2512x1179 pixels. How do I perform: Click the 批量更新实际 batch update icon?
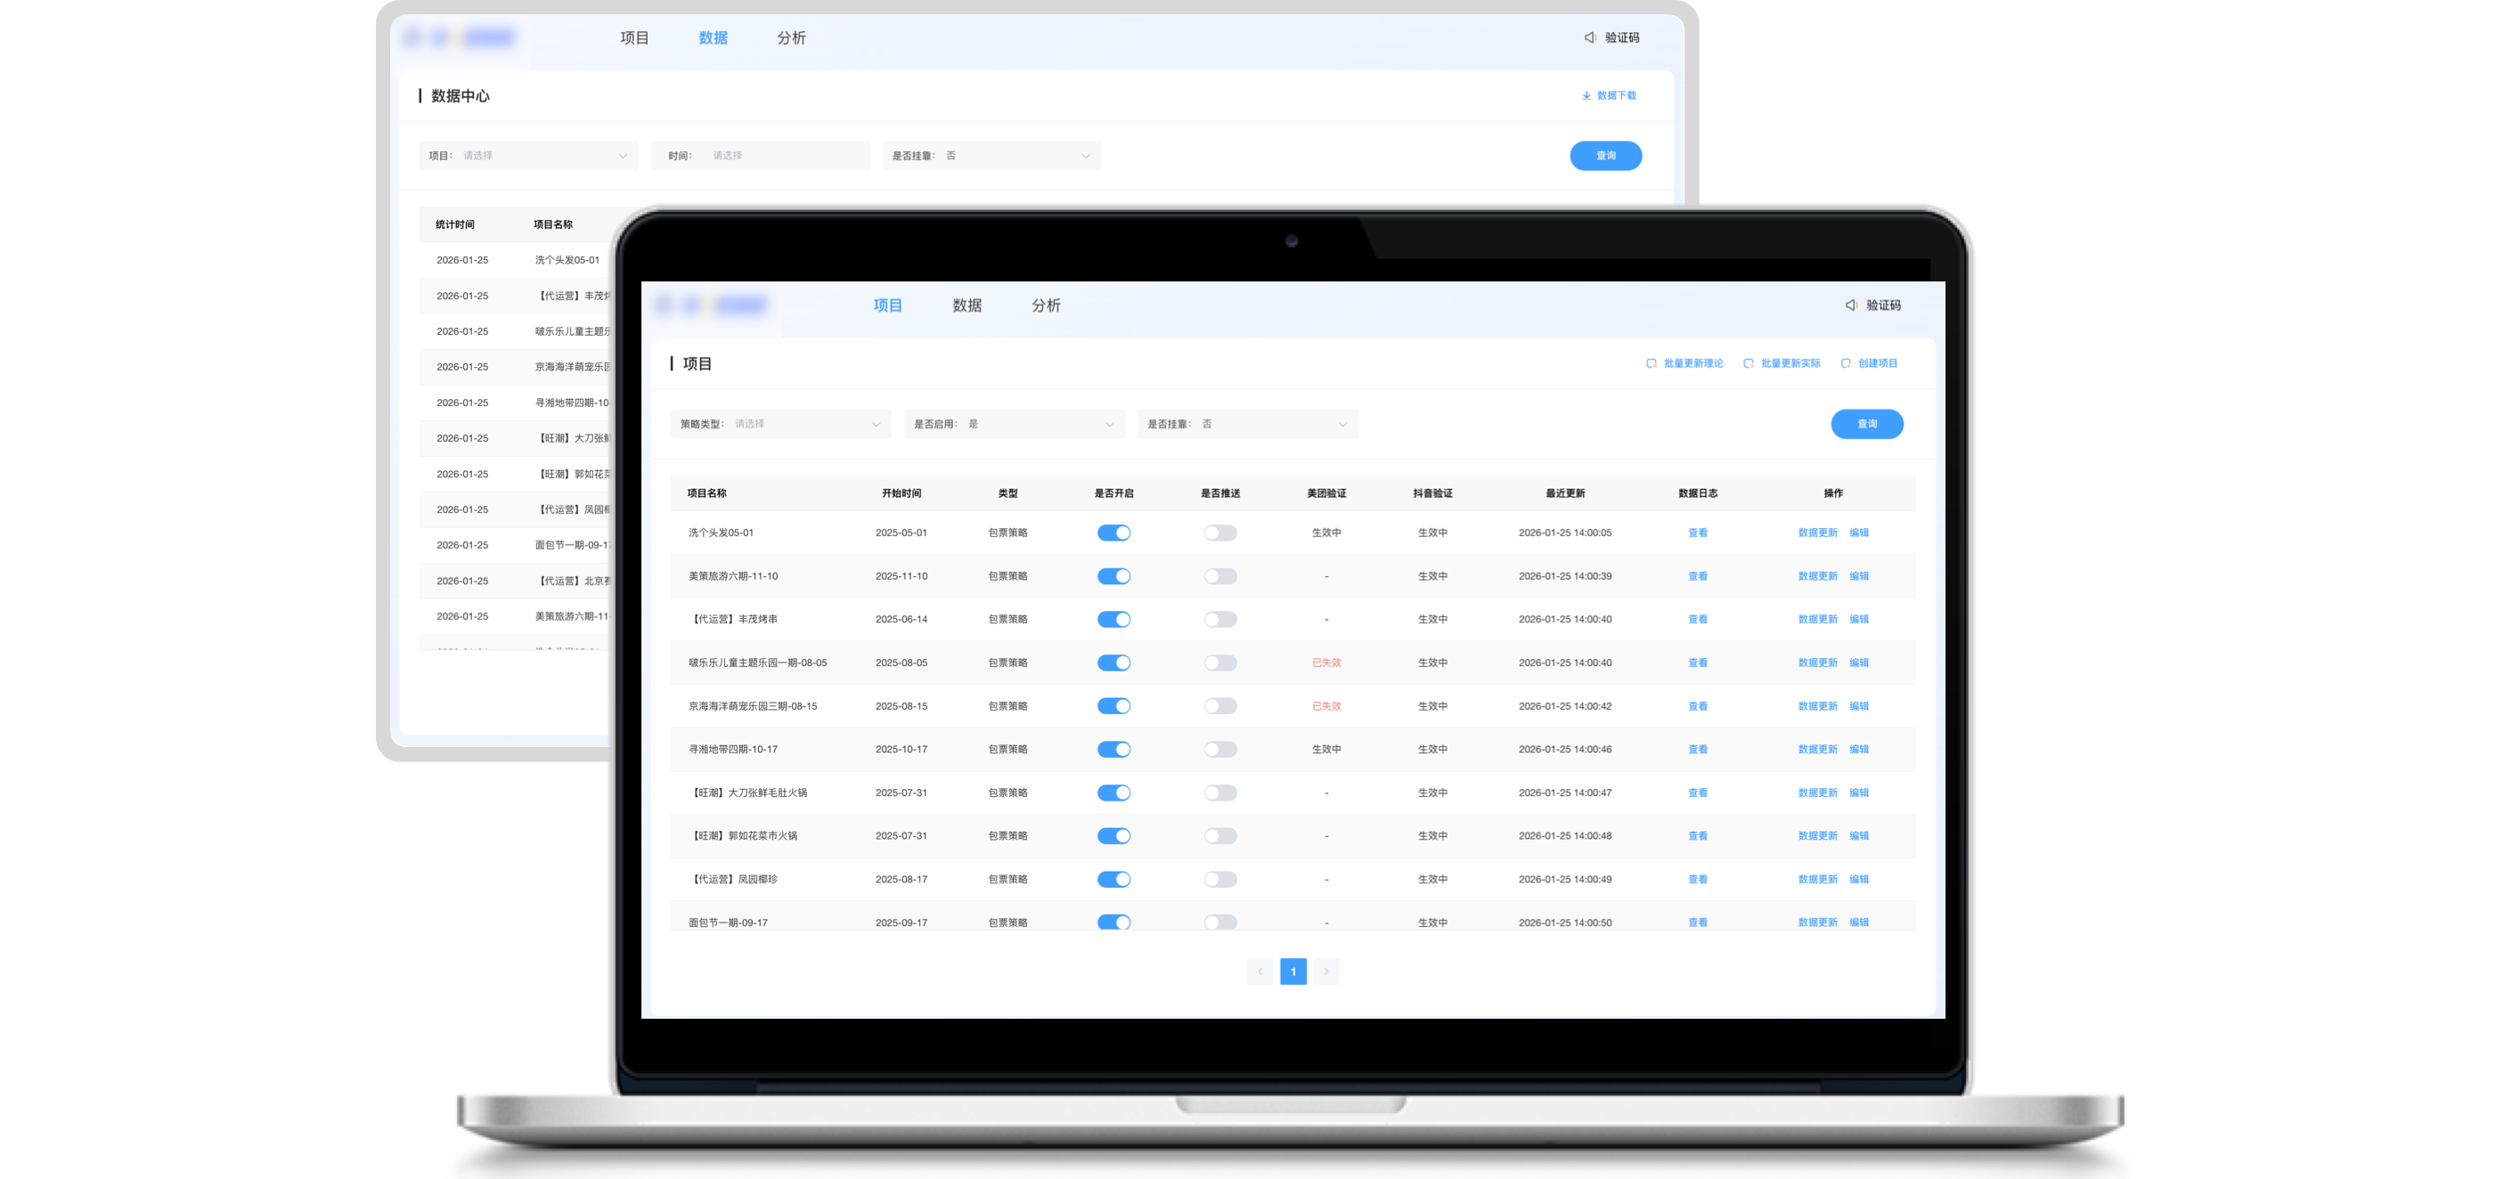click(x=1749, y=362)
